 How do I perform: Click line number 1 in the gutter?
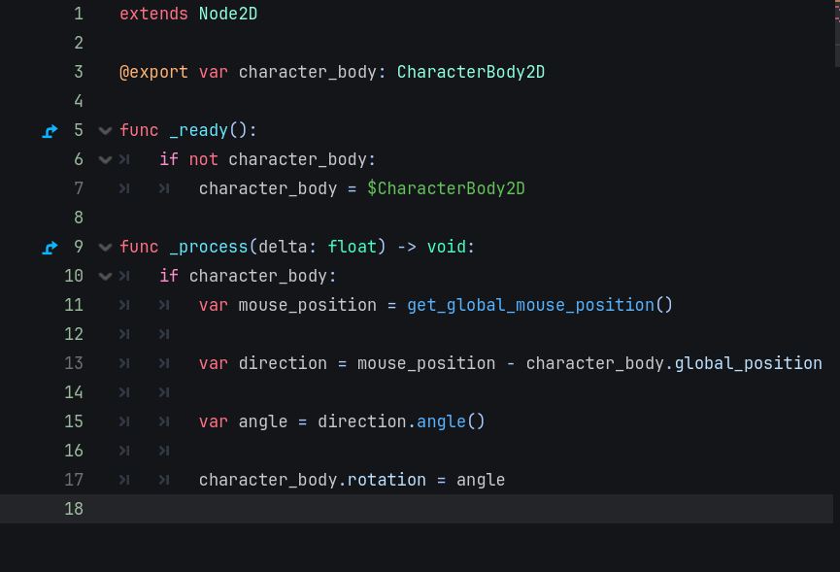tap(78, 15)
